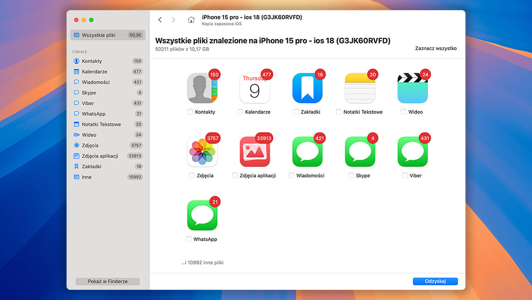The image size is (532, 300).
Task: Click the '50211 plików z 10,17 GB' text
Action: pyautogui.click(x=182, y=49)
